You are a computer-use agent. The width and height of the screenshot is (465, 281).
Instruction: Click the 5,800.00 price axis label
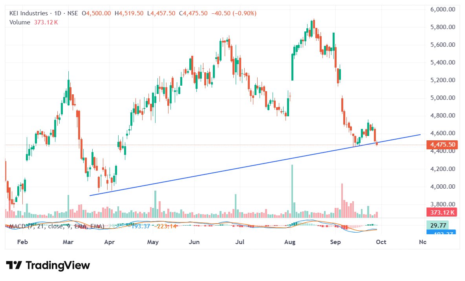(x=443, y=27)
